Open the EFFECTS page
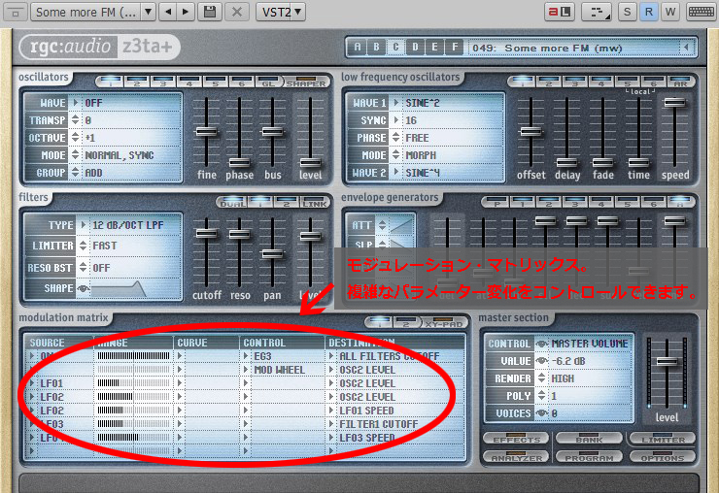719x493 pixels. [x=516, y=439]
